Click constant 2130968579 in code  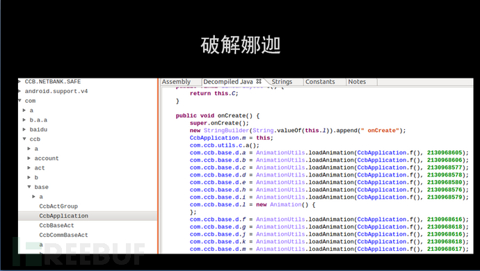click(445, 197)
